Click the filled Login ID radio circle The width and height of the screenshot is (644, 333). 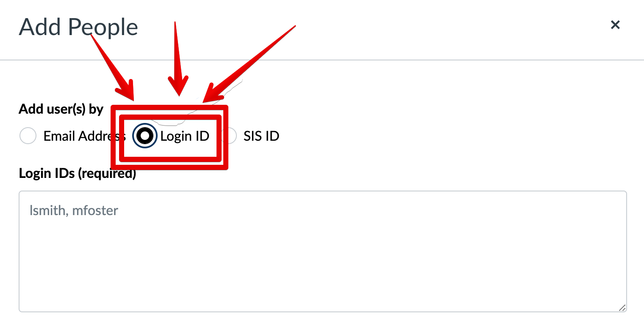145,136
